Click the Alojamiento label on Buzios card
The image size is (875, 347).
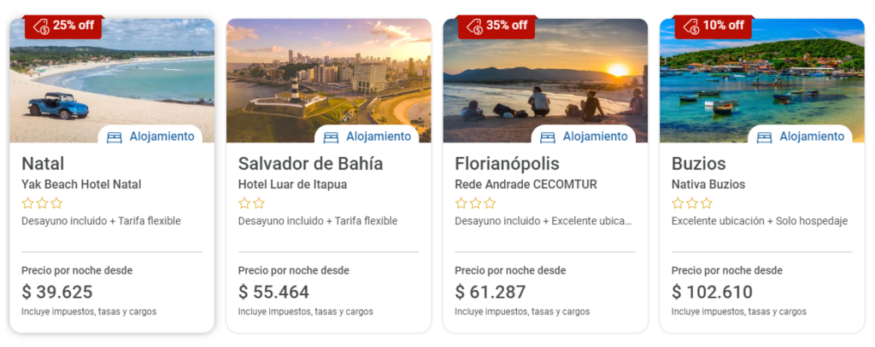click(x=812, y=136)
